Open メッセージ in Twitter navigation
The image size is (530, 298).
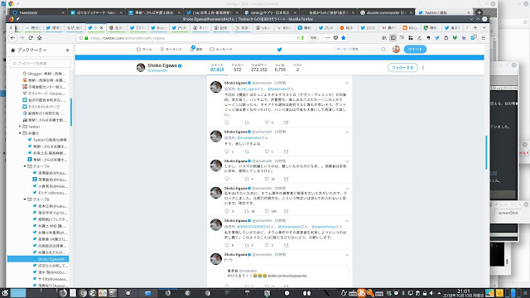coord(221,50)
